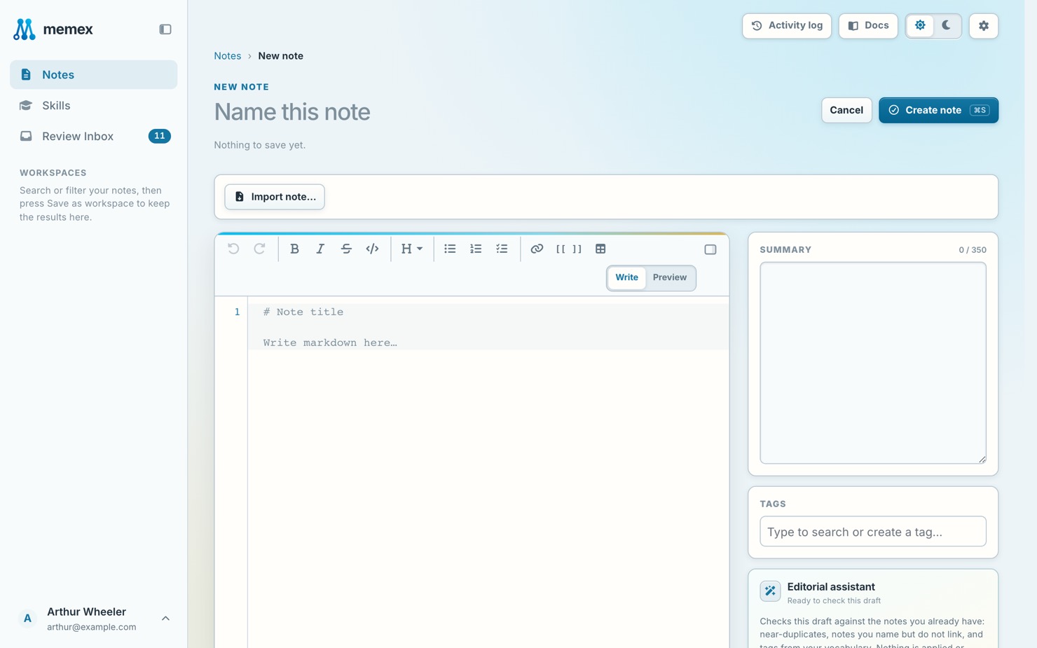
Task: Open Skills in the sidebar
Action: 93,105
